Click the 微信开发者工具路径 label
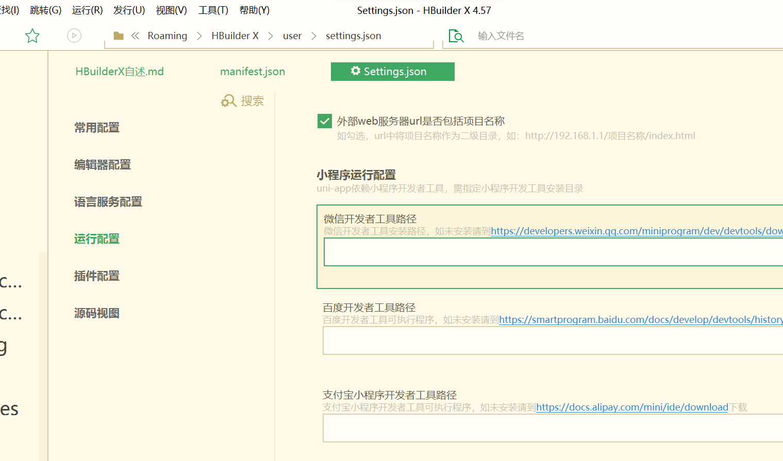The height and width of the screenshot is (461, 783). click(370, 219)
